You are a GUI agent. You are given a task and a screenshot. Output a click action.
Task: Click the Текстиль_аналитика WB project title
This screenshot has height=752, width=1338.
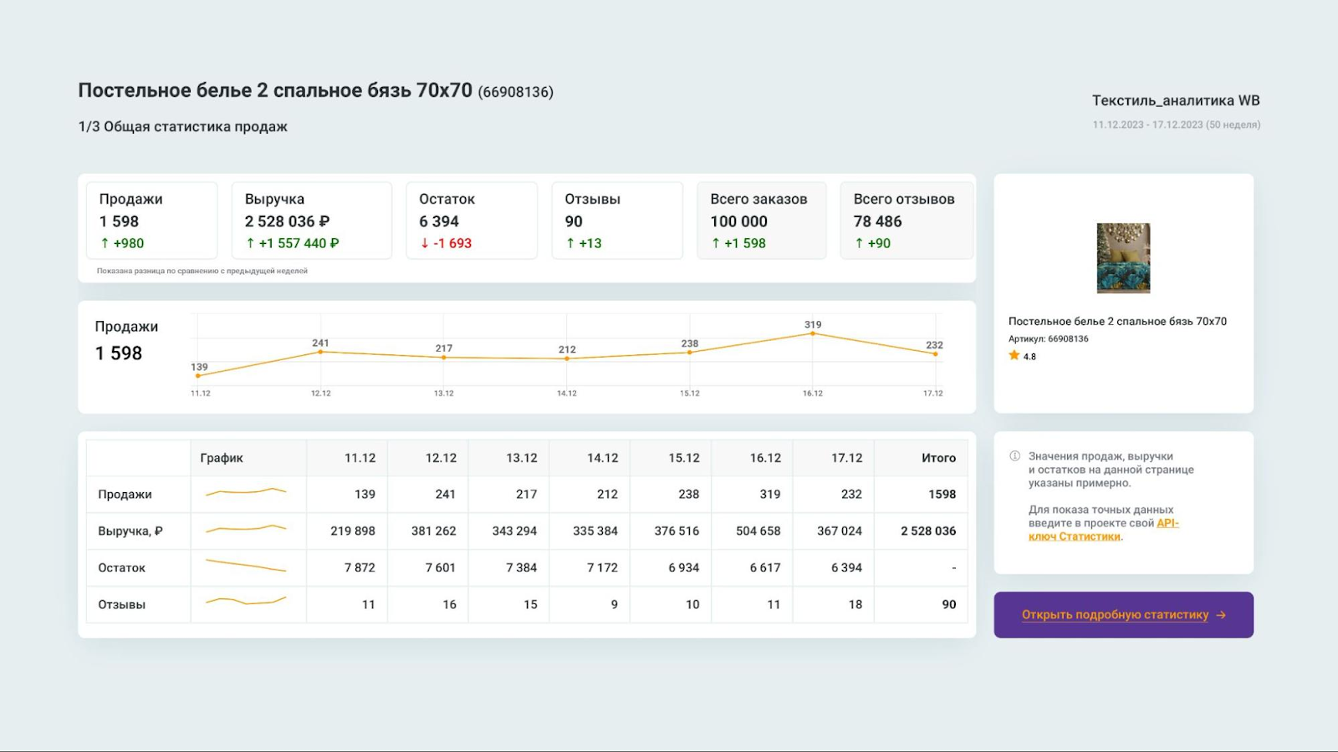(x=1175, y=101)
